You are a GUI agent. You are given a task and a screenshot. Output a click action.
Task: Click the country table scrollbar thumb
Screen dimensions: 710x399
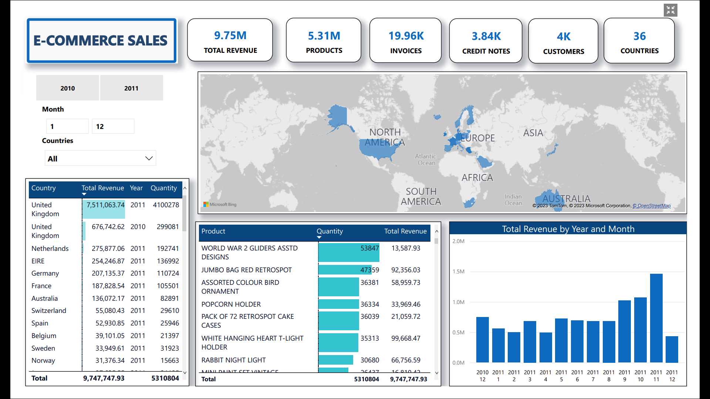point(185,214)
